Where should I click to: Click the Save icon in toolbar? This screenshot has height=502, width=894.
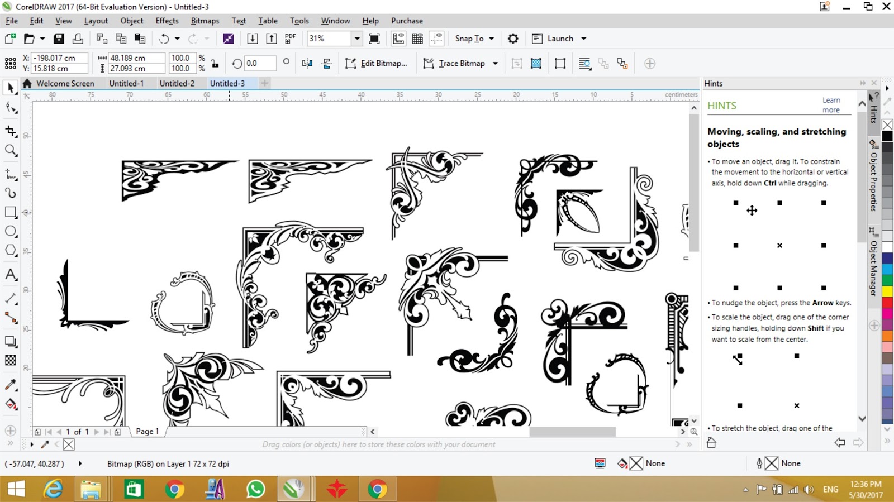point(59,39)
